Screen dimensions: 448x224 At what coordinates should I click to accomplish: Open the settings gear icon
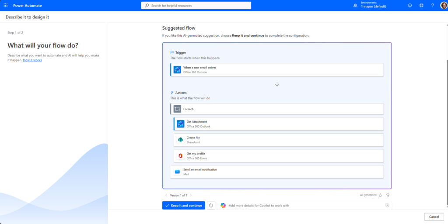click(x=421, y=5)
